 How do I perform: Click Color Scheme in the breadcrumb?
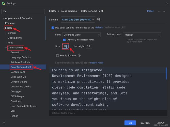tap(69, 11)
